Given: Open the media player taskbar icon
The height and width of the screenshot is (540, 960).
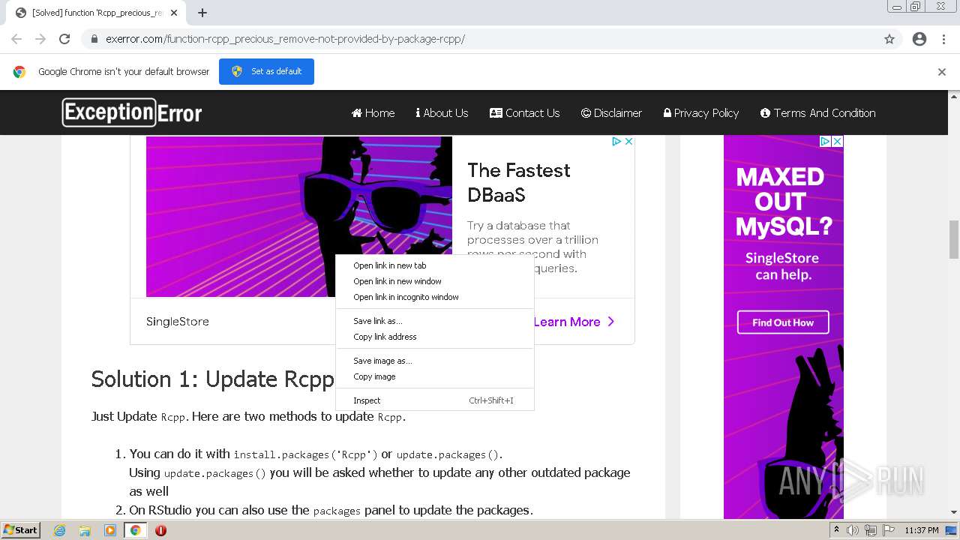Looking at the screenshot, I should (110, 530).
